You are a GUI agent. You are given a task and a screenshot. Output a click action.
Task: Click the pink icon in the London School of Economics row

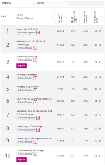[x=38, y=118]
